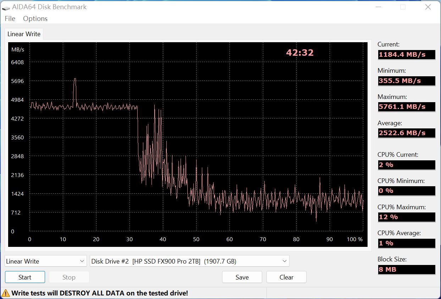Click the CPU% Maximum 12 % readout
Screen dimensions: 441x299
coord(406,217)
